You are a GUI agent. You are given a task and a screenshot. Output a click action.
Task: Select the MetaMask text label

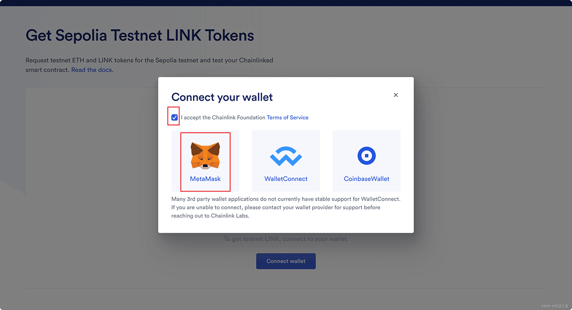pos(205,179)
